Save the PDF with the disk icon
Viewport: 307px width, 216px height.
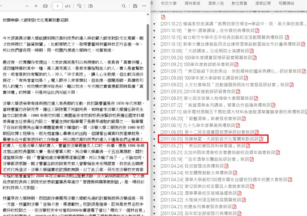click(x=135, y=6)
